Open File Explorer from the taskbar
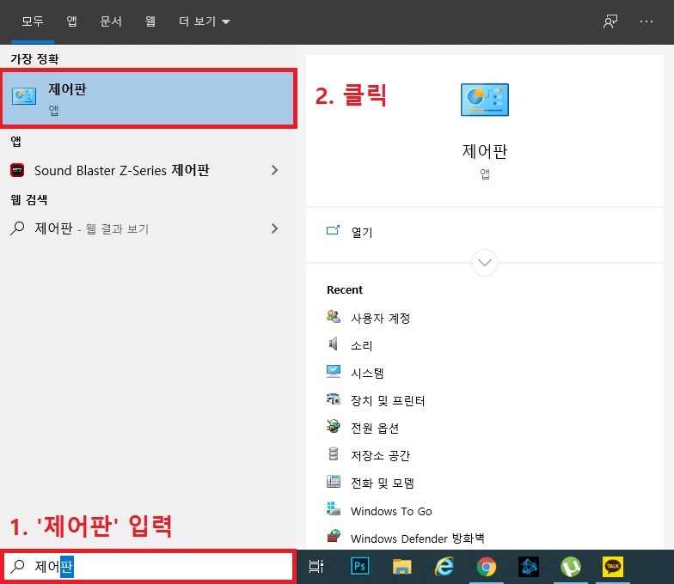The height and width of the screenshot is (584, 674). pyautogui.click(x=402, y=567)
